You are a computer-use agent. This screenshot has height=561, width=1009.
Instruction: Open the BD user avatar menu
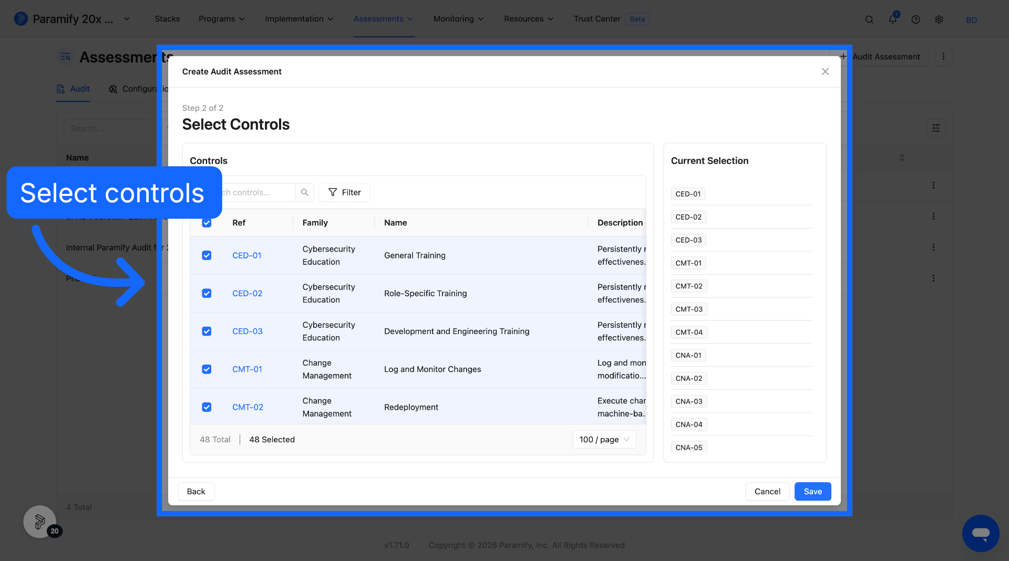tap(971, 20)
